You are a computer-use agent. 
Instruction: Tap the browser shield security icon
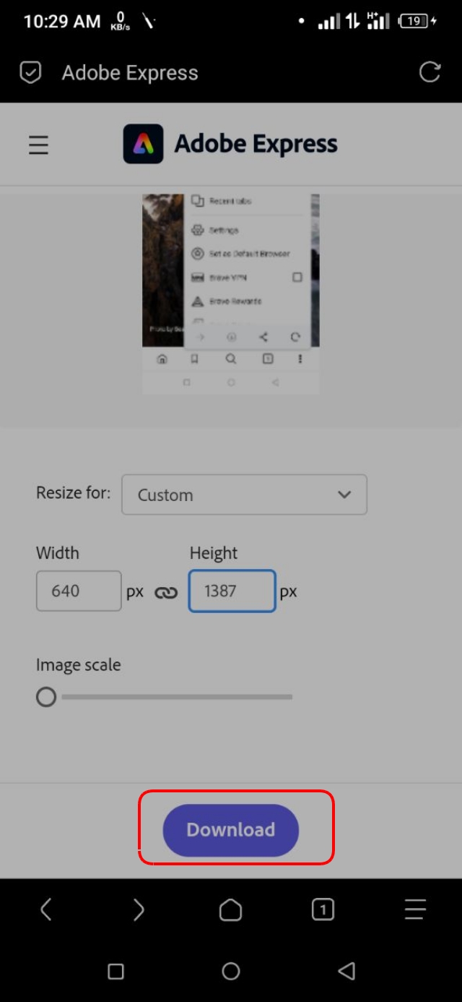30,73
